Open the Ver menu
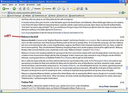The image size is (128, 93). (16, 5)
